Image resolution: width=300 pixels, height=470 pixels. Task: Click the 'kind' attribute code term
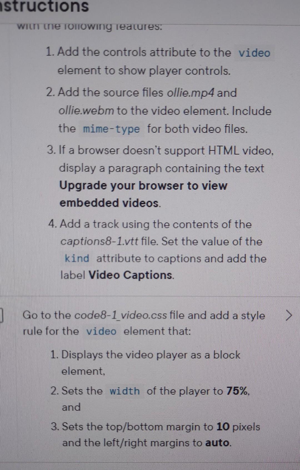point(77,258)
